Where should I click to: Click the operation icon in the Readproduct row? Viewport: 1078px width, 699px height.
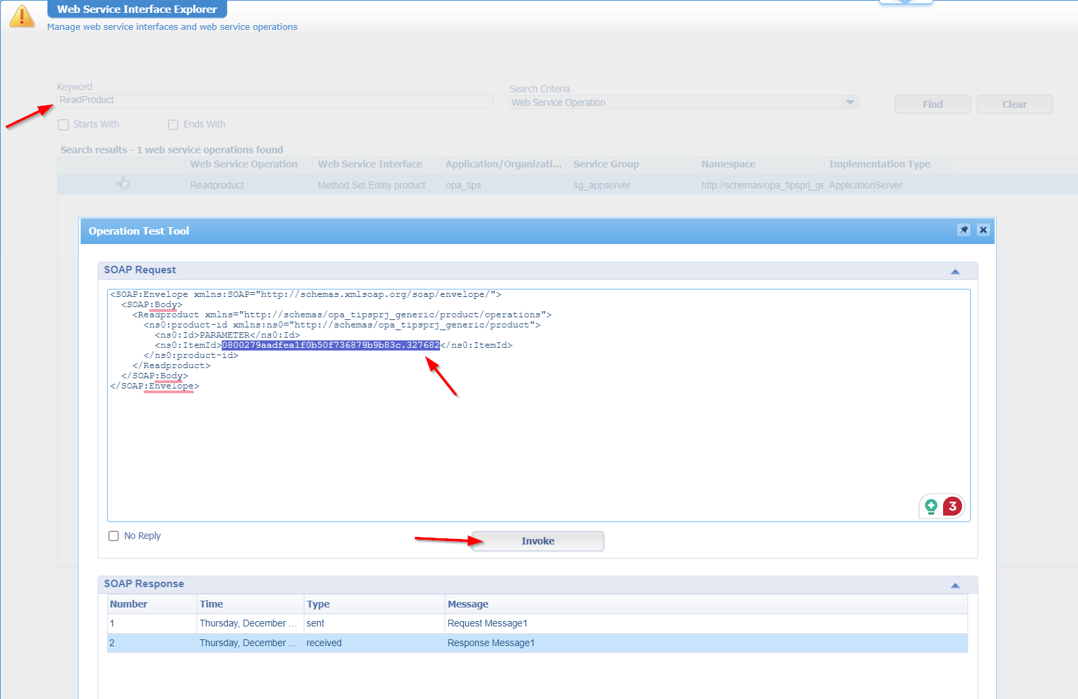pyautogui.click(x=123, y=184)
